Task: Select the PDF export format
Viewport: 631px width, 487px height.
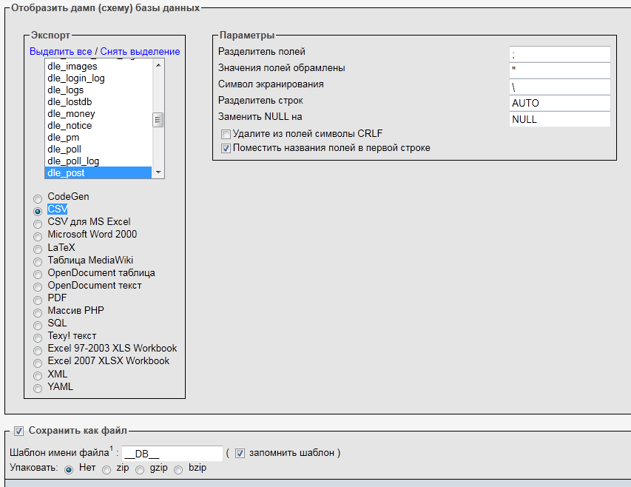Action: pos(38,299)
